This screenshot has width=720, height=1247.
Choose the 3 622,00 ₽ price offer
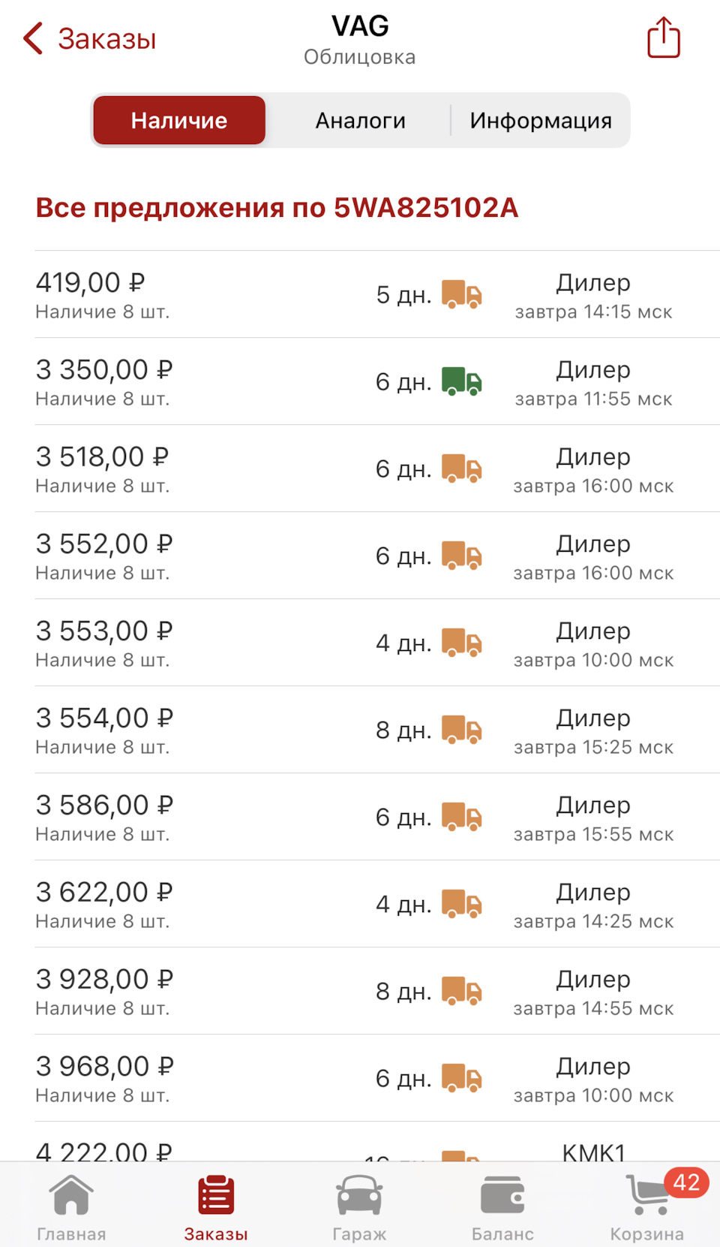(104, 893)
